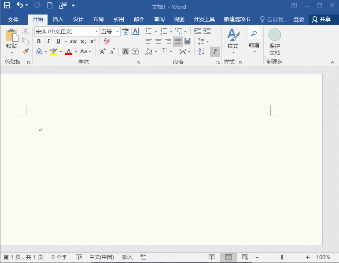
Task: Toggle Bold formatting
Action: pyautogui.click(x=39, y=41)
